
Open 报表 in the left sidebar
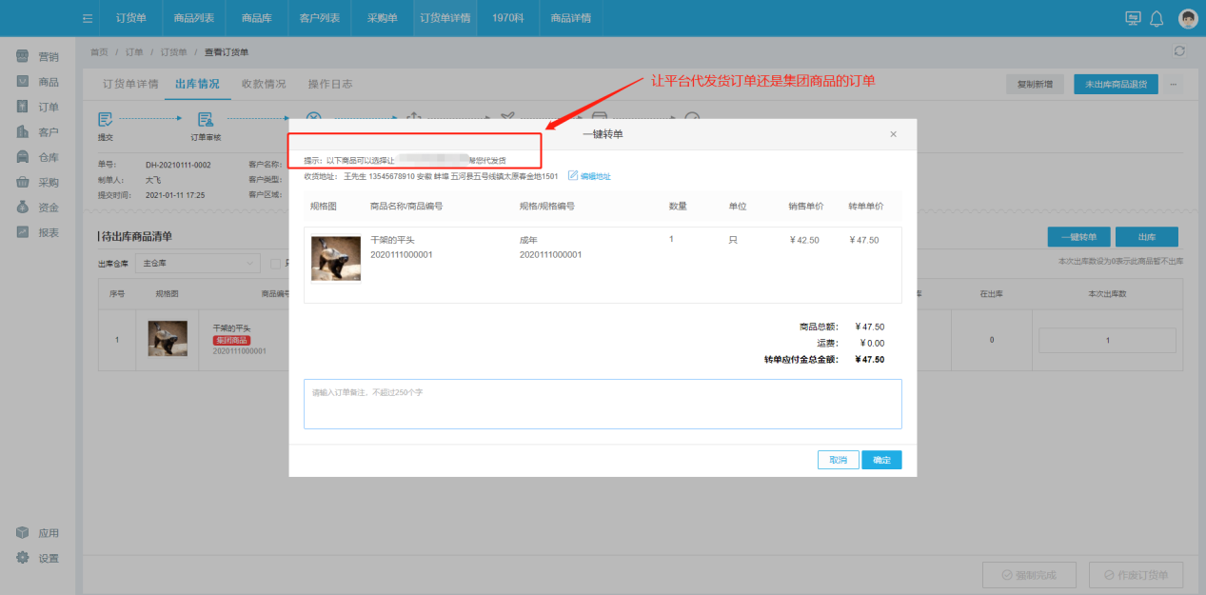(x=38, y=232)
